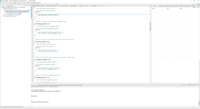Click the Hello taehwan account entry
Screen dimensions: 200x109
click(37, 3)
